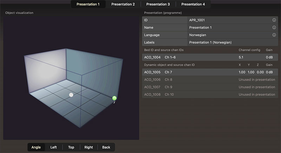Viewport: 281px width, 153px height.
Task: Select the green sphere object in 3D view
Action: 114,98
